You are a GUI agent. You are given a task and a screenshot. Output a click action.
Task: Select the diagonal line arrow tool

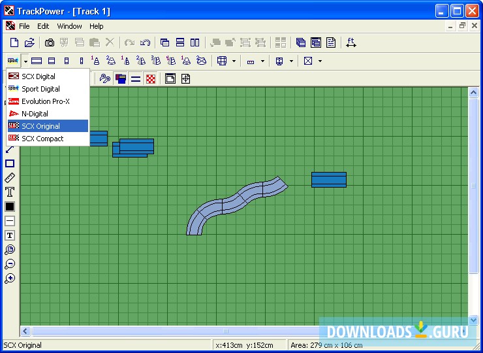pos(10,149)
